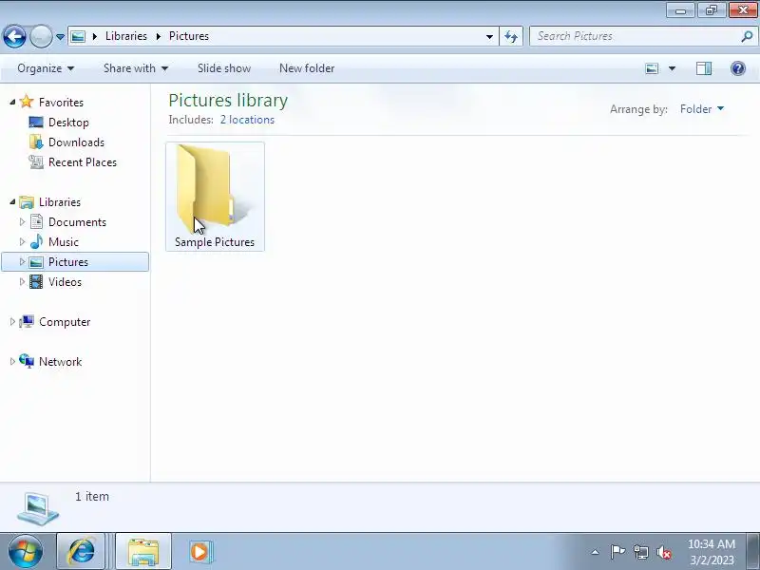Open Computer in navigation pane
Screen dimensions: 760x570
pos(65,322)
